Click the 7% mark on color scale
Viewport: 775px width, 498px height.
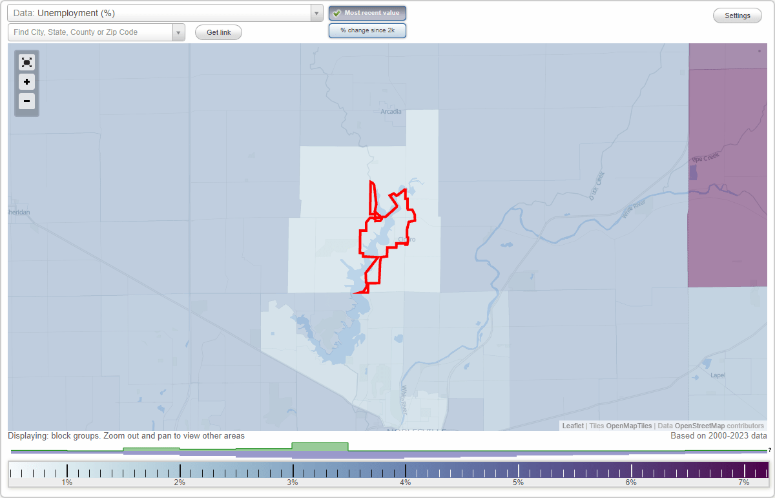point(744,482)
